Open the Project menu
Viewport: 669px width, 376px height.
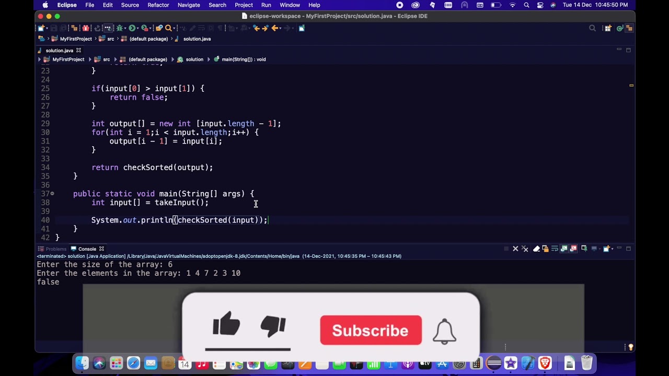[244, 5]
